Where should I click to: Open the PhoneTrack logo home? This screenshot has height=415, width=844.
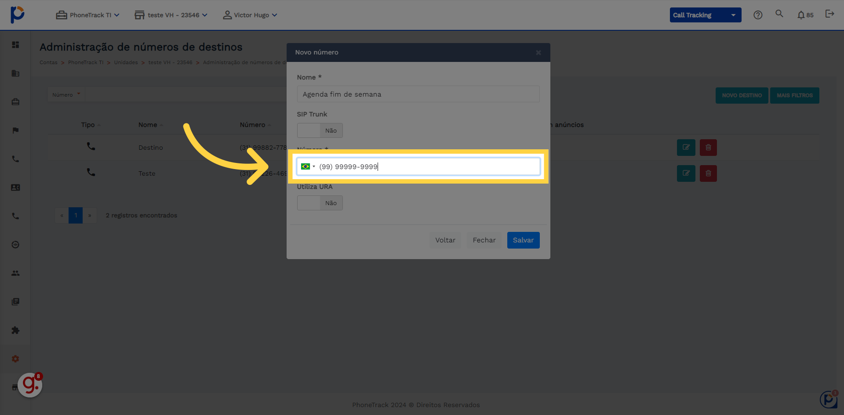[17, 14]
